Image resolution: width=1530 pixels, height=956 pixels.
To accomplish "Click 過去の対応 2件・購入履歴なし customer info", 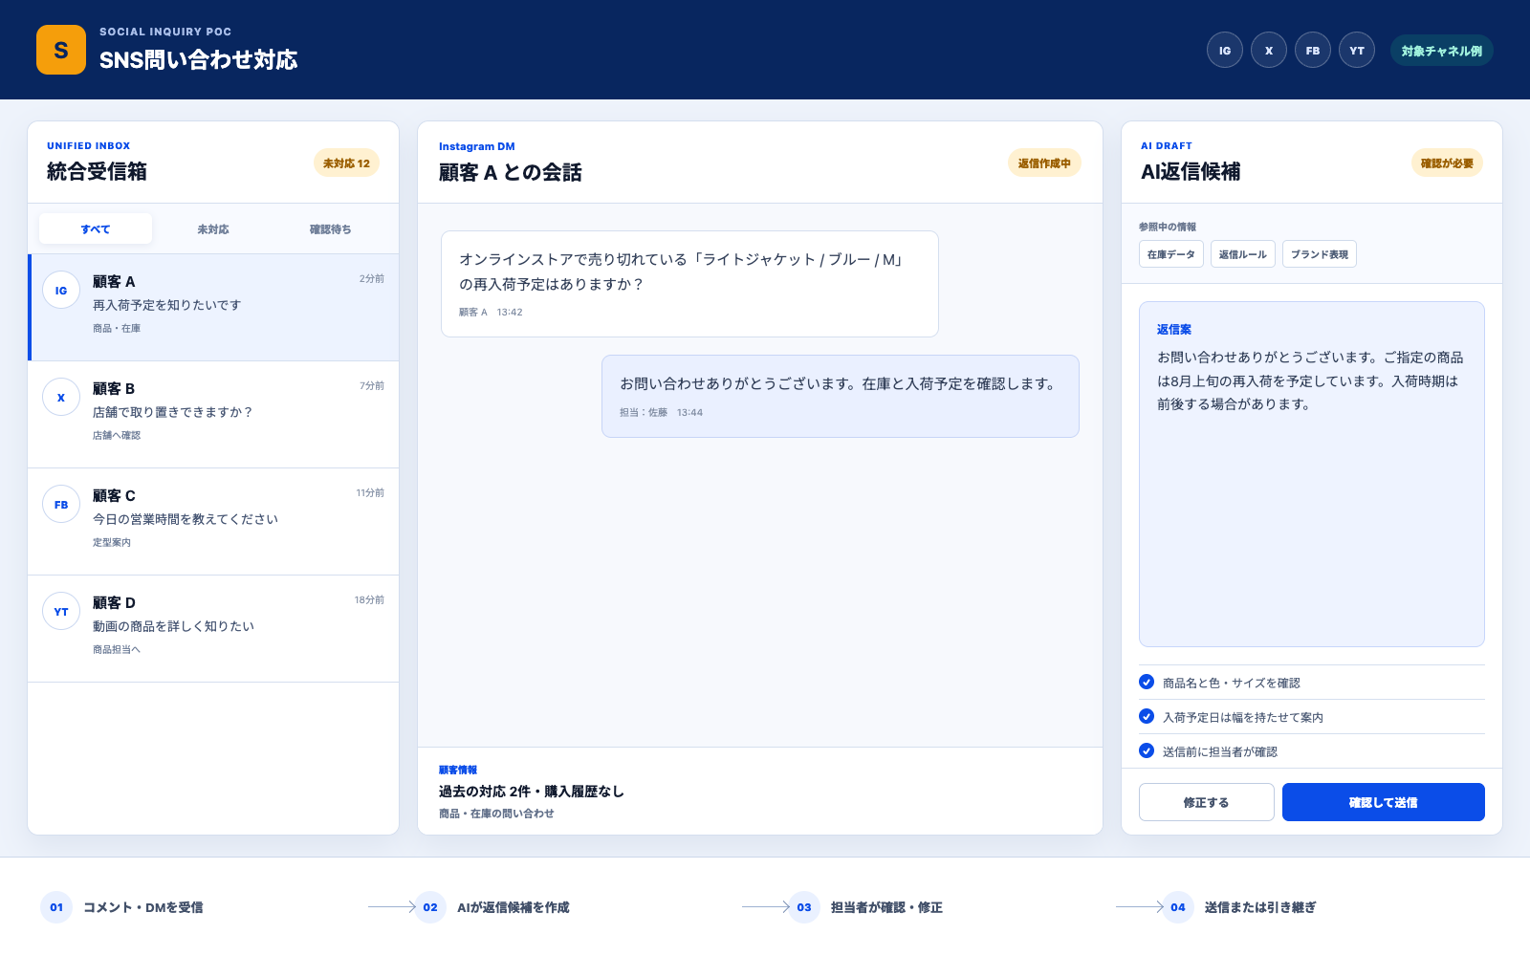I will (x=532, y=791).
